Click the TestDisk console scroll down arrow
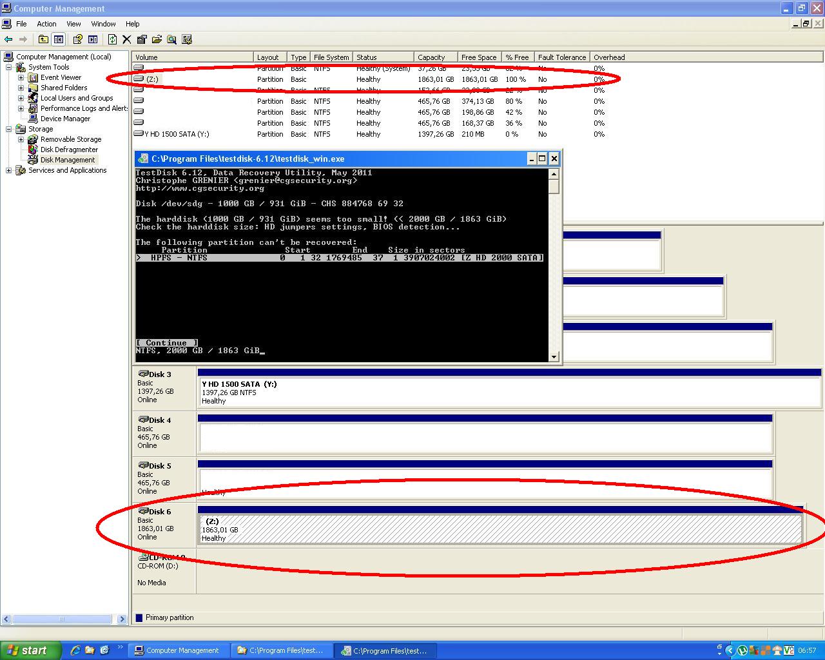Screen dimensions: 825x660 click(x=554, y=356)
